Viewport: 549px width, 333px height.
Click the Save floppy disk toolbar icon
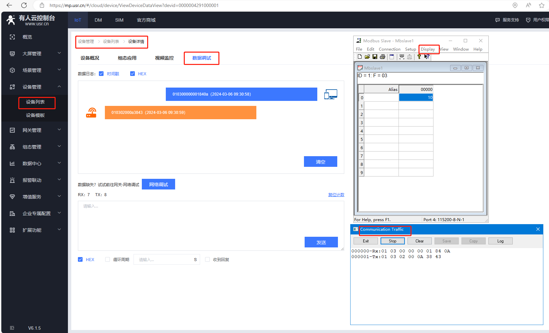pos(375,57)
